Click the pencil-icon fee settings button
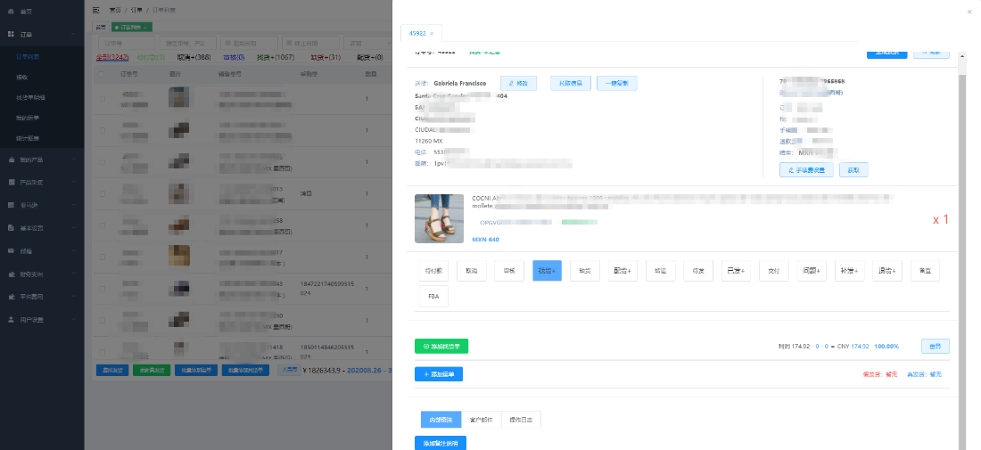This screenshot has width=981, height=450. coord(806,169)
